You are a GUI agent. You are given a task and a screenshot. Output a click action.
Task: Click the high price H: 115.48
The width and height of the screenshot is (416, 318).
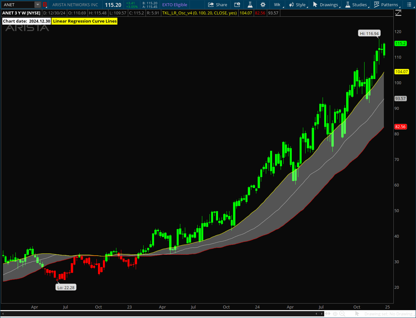pyautogui.click(x=98, y=13)
